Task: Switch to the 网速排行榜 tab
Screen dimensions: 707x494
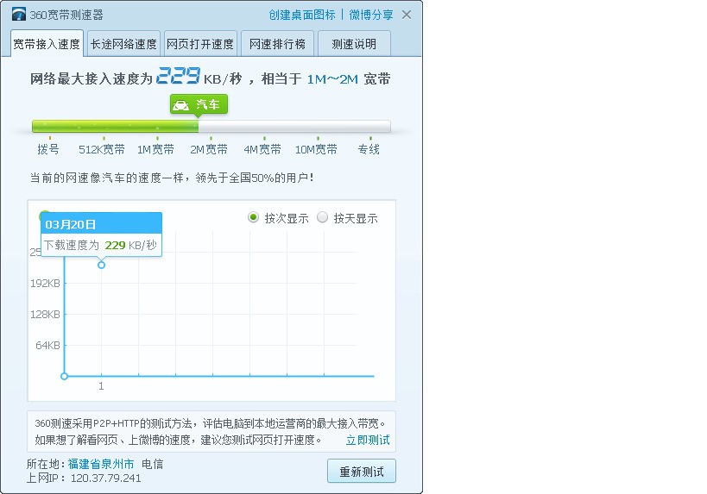Action: pyautogui.click(x=277, y=44)
